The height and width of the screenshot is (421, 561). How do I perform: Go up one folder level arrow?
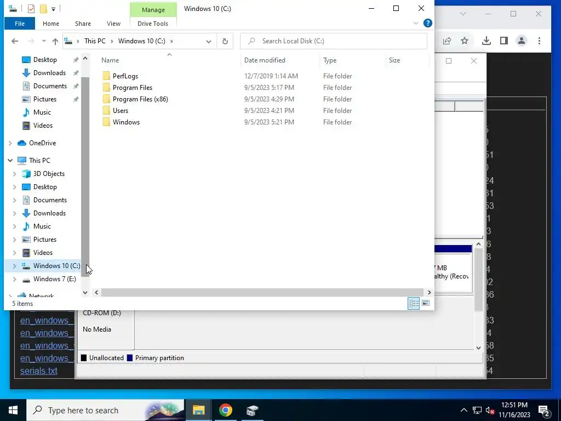[55, 41]
